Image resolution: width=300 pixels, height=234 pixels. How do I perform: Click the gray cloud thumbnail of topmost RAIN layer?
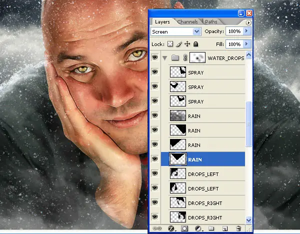coord(178,115)
